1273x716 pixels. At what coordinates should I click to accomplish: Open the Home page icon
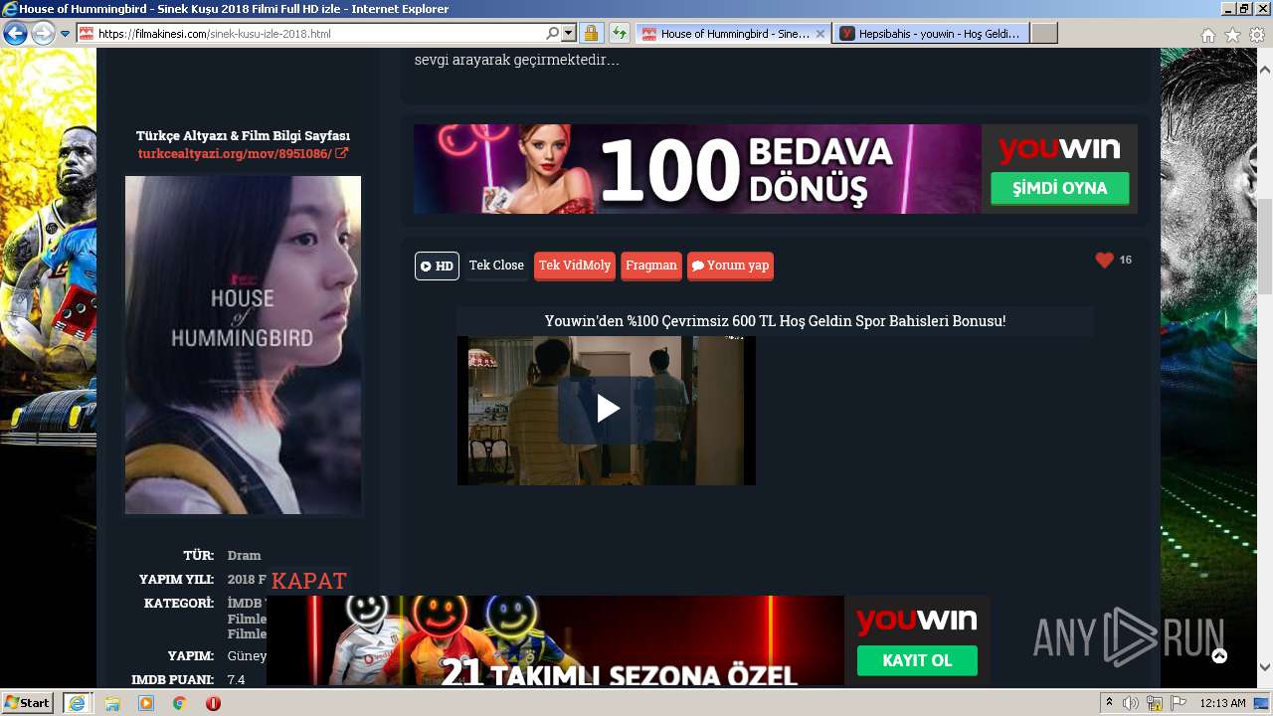coord(1208,35)
